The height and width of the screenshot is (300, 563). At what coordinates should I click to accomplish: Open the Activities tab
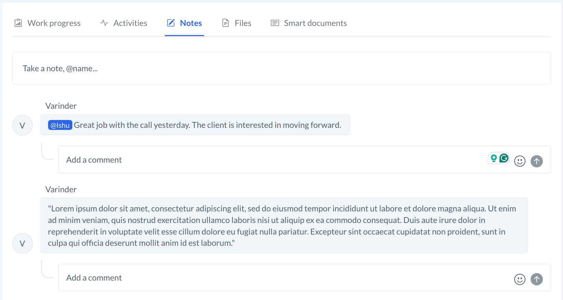(130, 23)
